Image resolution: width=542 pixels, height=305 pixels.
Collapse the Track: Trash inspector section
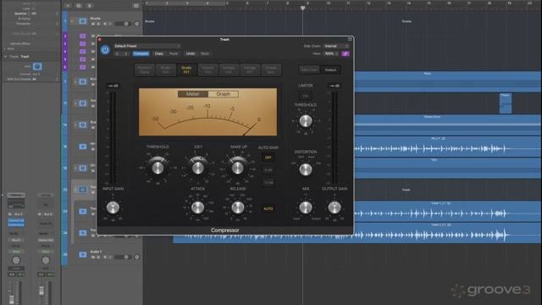pos(5,57)
